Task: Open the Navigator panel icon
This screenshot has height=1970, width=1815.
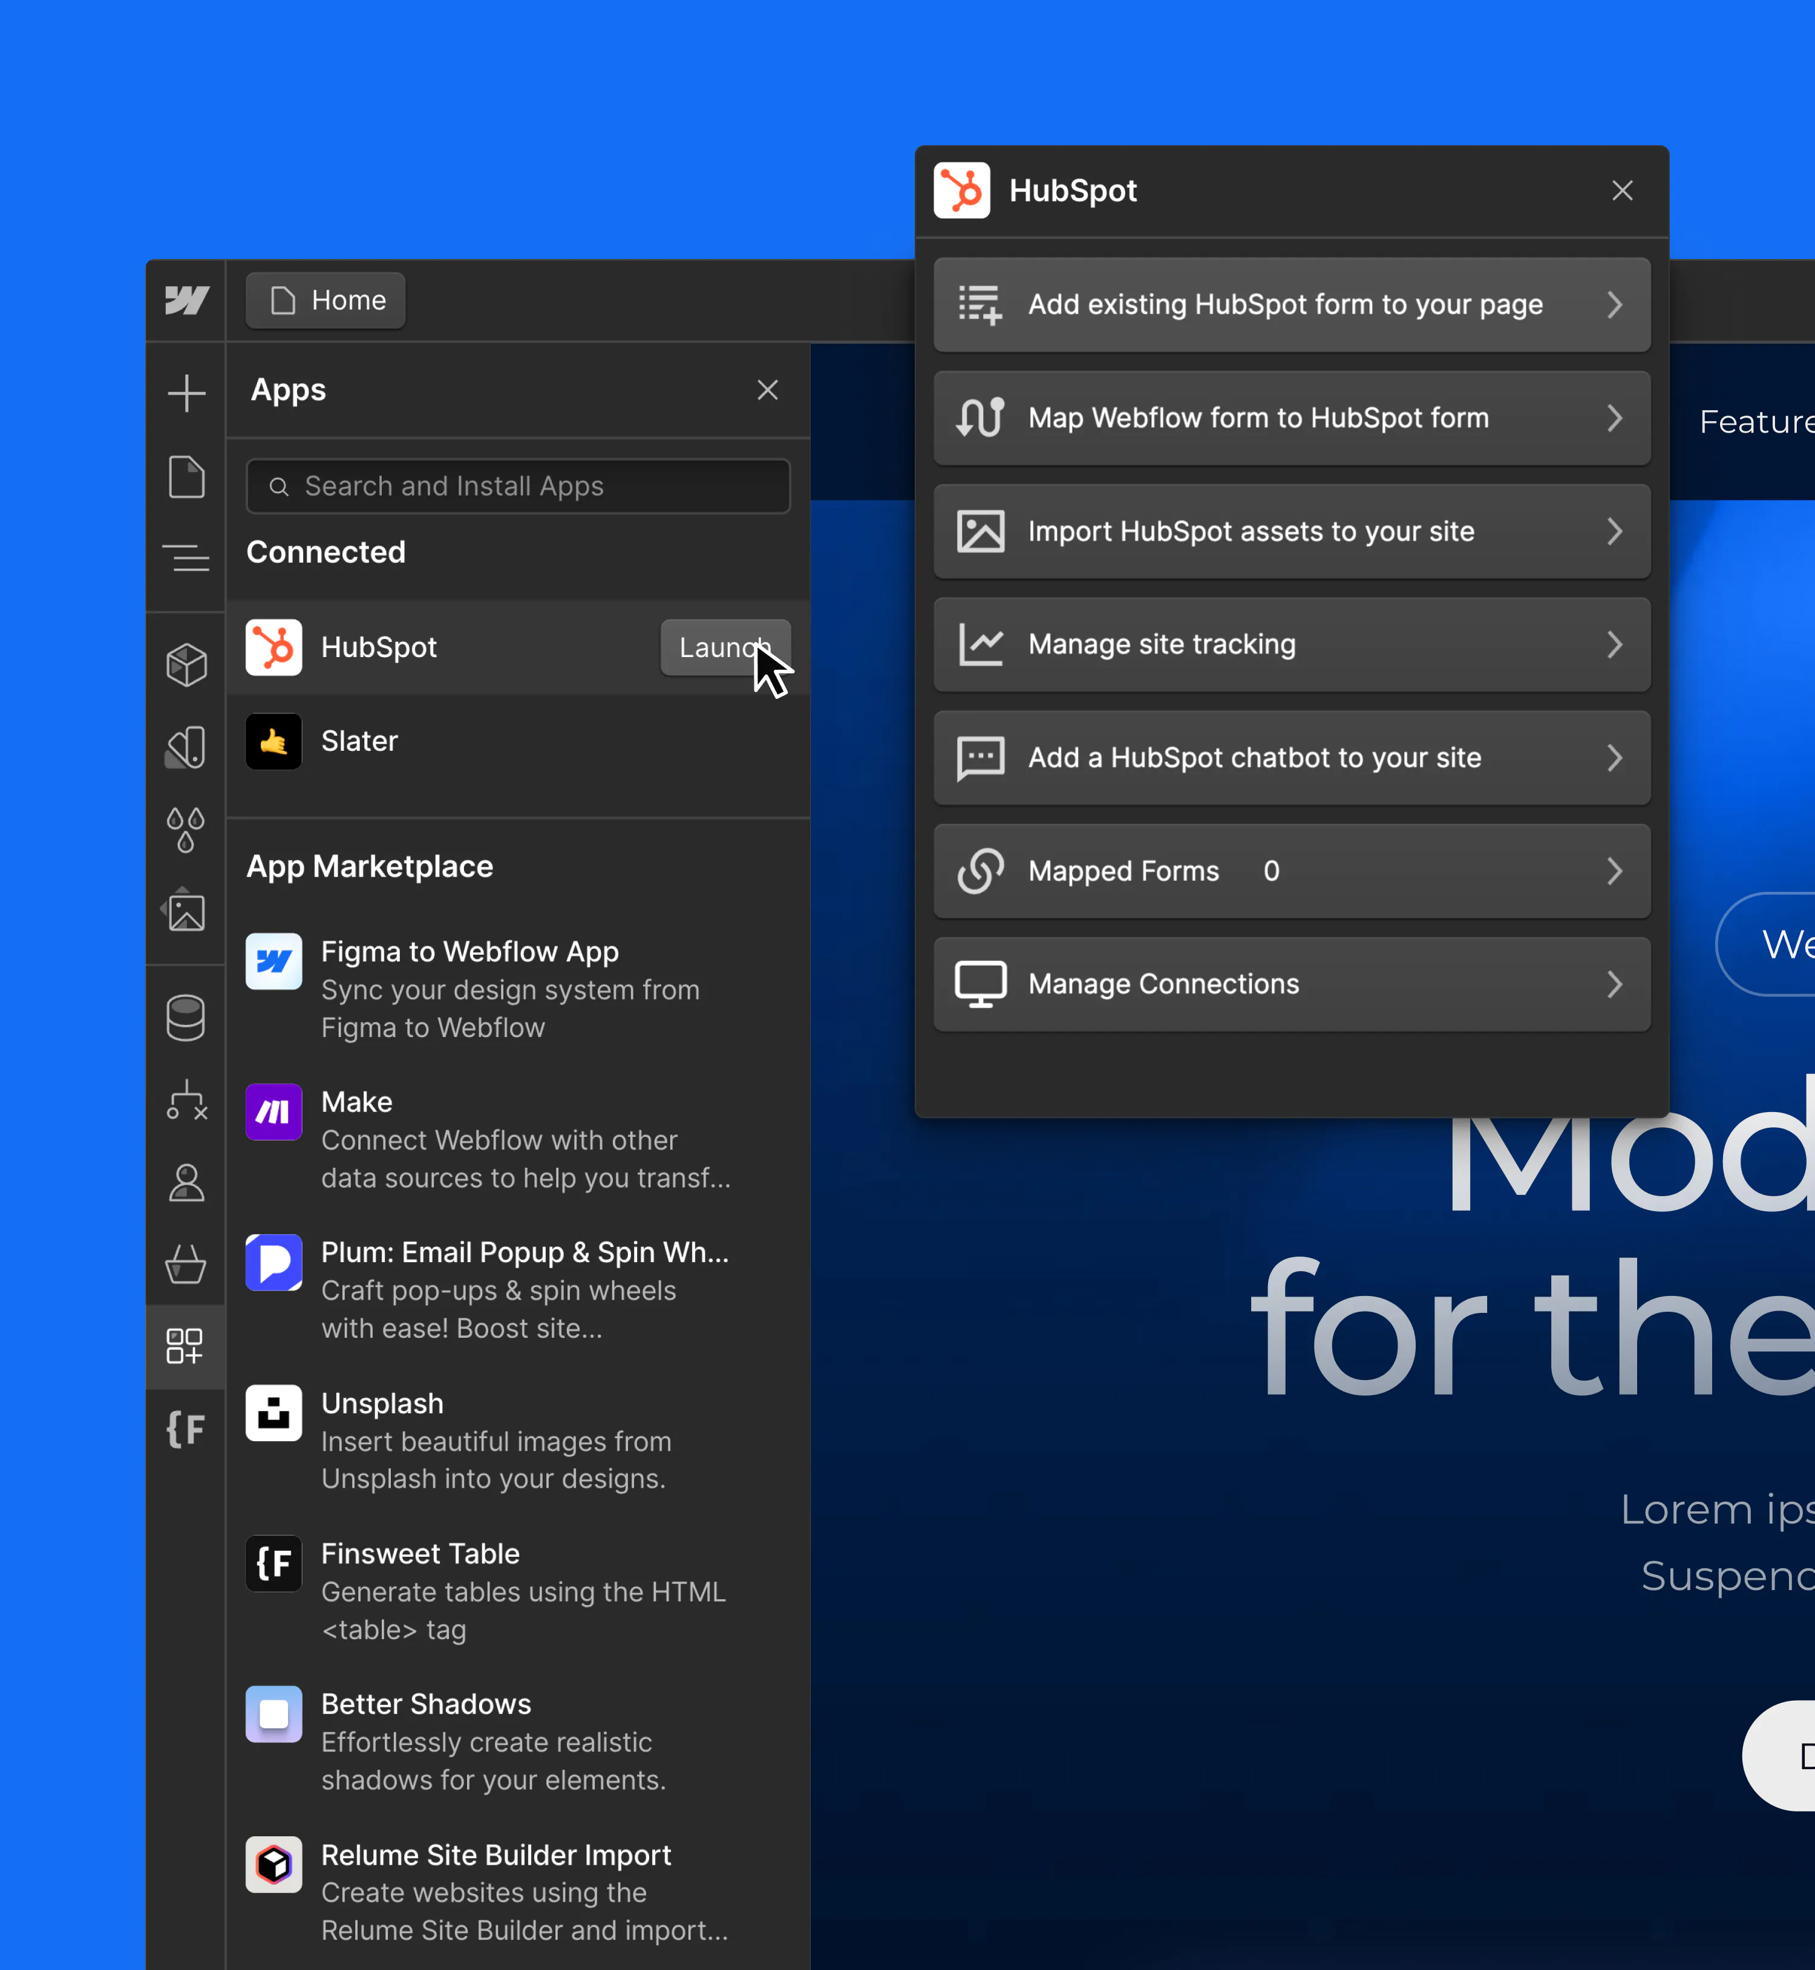Action: tap(186, 558)
